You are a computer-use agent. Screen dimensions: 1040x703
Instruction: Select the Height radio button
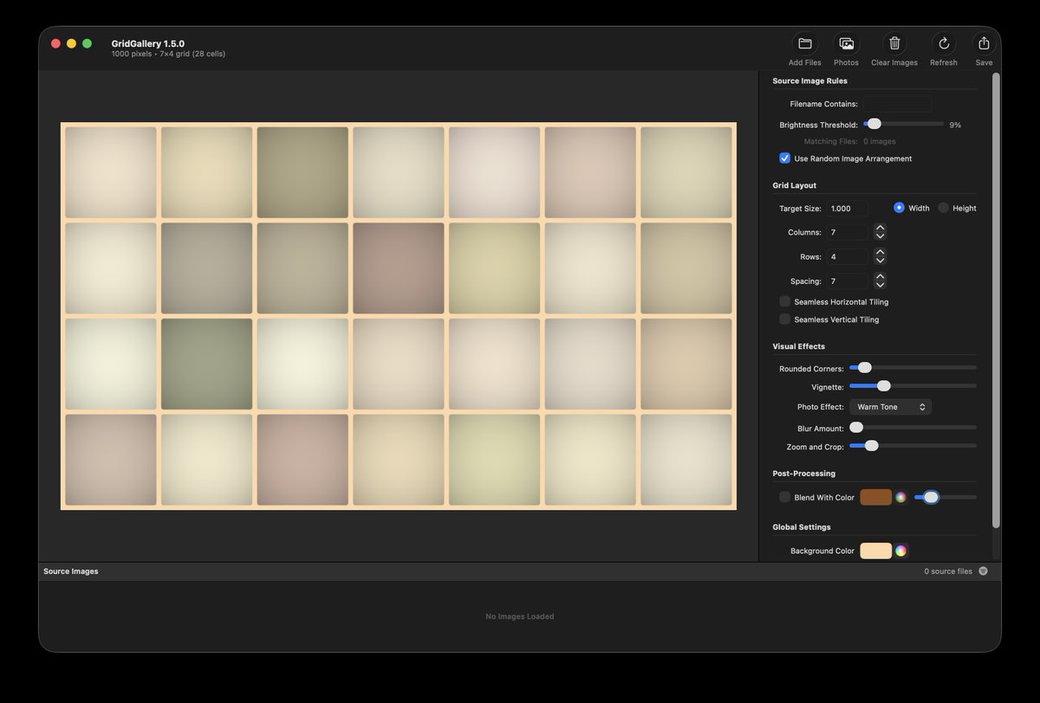coord(943,208)
